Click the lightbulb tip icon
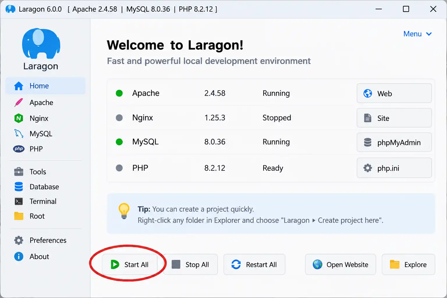 [x=124, y=211]
